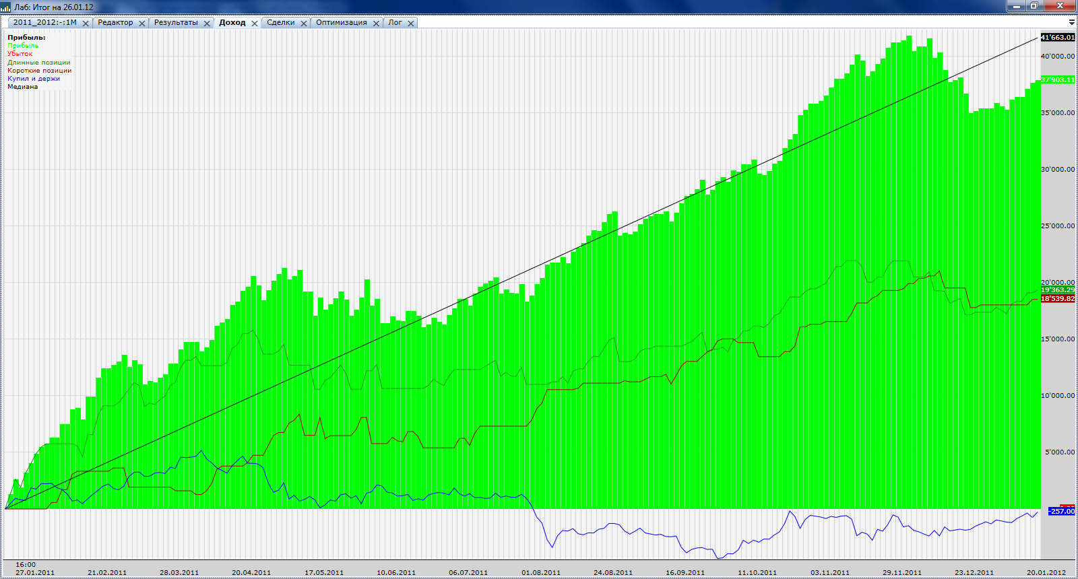Open the Оптимизация tab
Viewport: 1078px width, 579px height.
(341, 22)
